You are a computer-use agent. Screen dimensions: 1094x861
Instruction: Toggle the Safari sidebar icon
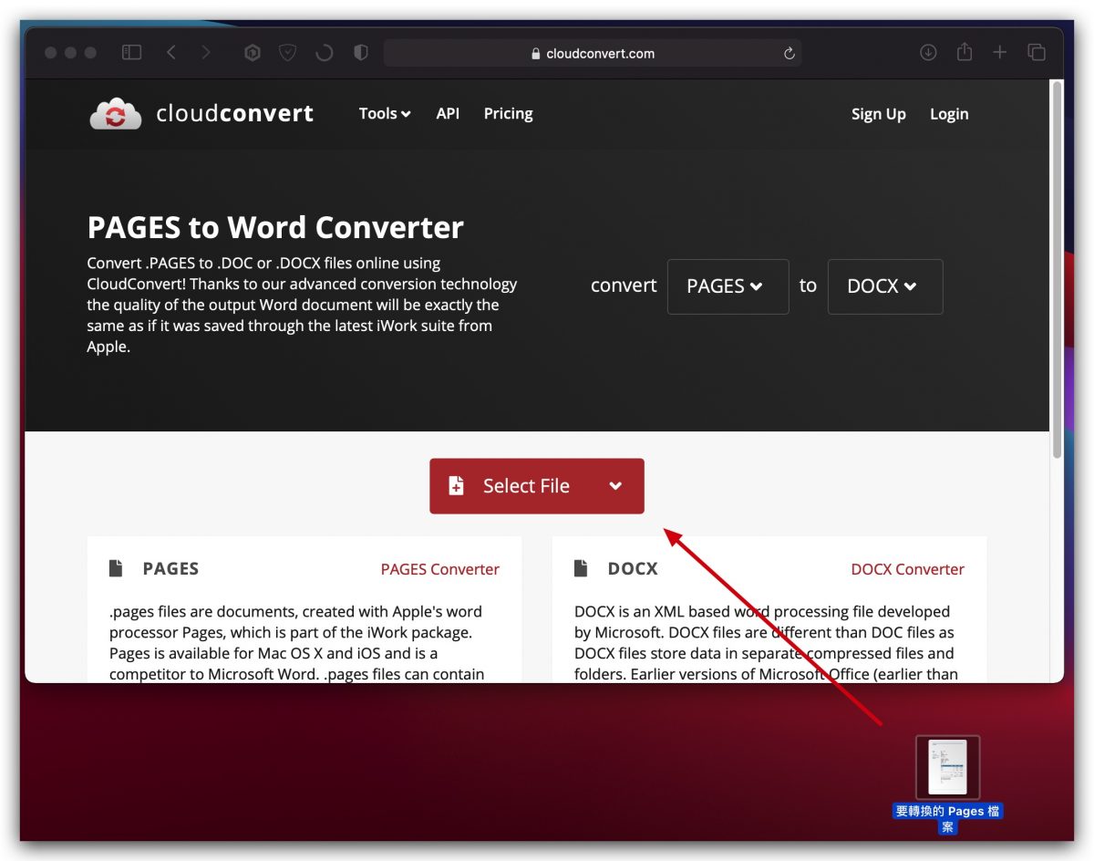[x=132, y=53]
